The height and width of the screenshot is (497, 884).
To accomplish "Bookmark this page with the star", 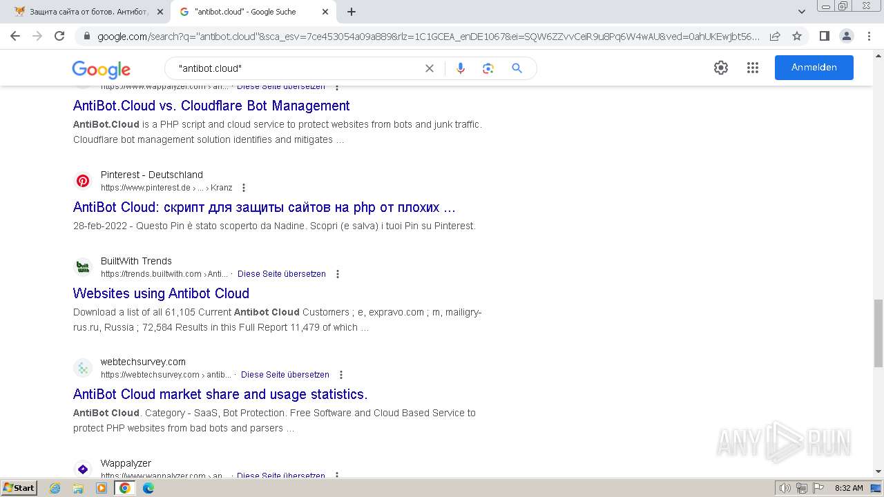I will [x=797, y=36].
